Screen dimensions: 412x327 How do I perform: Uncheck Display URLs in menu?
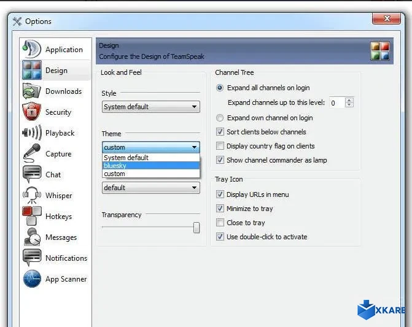pyautogui.click(x=220, y=194)
